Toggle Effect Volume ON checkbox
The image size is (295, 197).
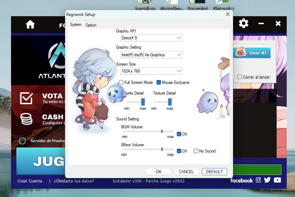click(x=179, y=151)
